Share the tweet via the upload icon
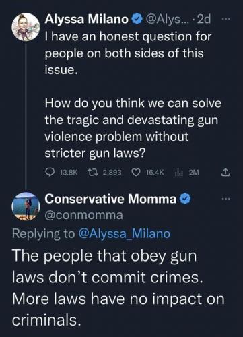This screenshot has width=243, height=337. click(x=225, y=173)
